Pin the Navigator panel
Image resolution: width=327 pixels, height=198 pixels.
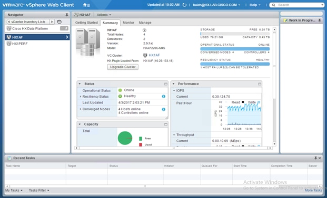(x=67, y=15)
